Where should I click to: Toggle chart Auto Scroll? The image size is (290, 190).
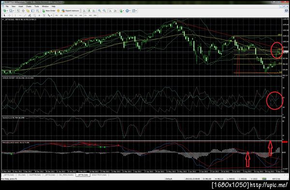click(x=110, y=11)
